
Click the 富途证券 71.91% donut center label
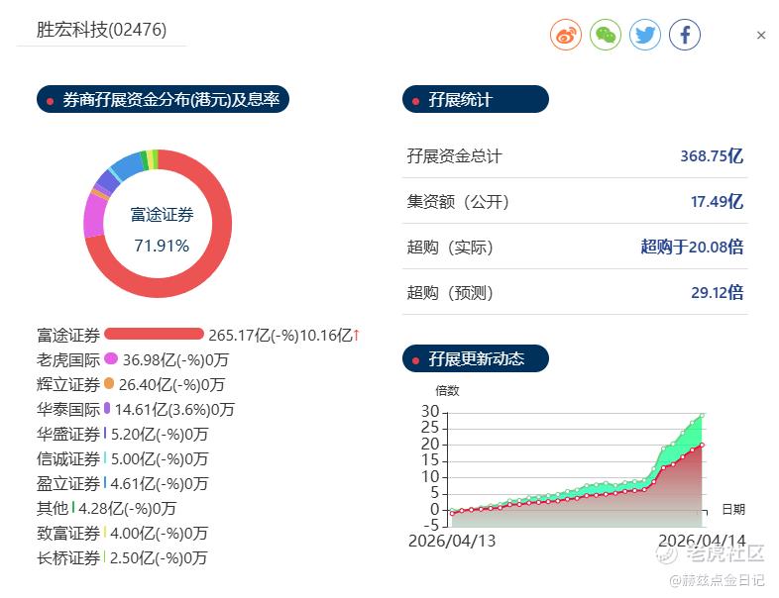pos(162,230)
